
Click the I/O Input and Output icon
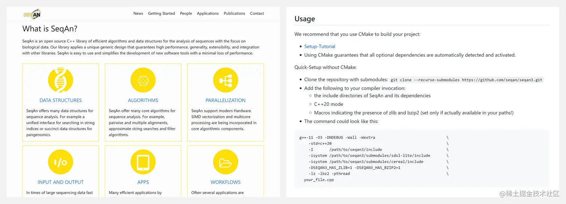pos(61,162)
